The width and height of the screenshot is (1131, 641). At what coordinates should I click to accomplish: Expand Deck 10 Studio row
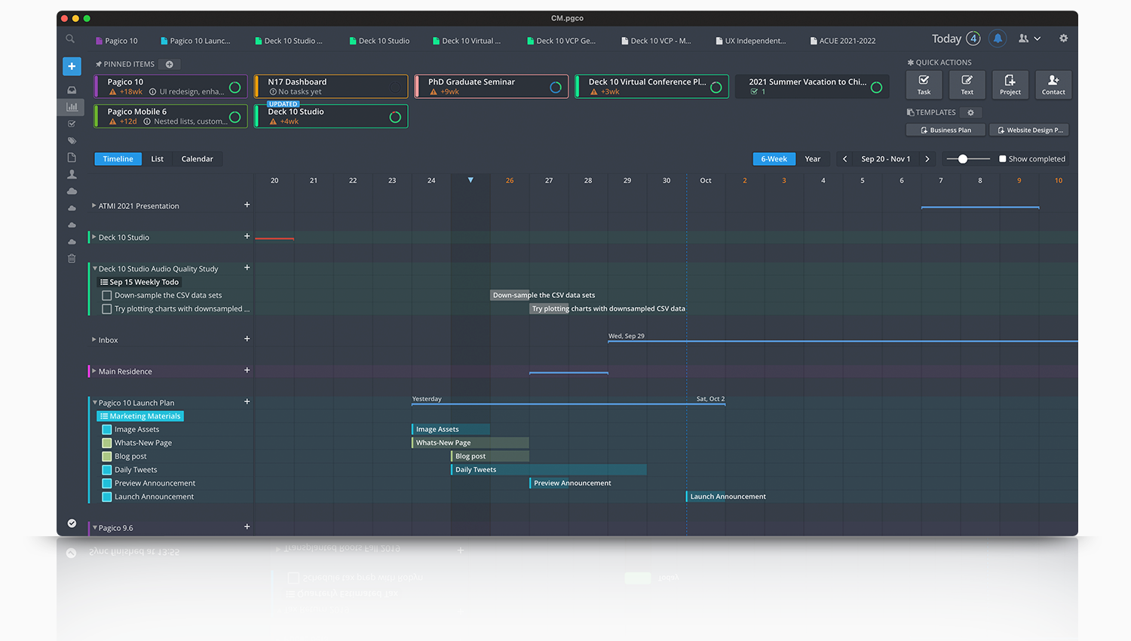click(x=94, y=237)
